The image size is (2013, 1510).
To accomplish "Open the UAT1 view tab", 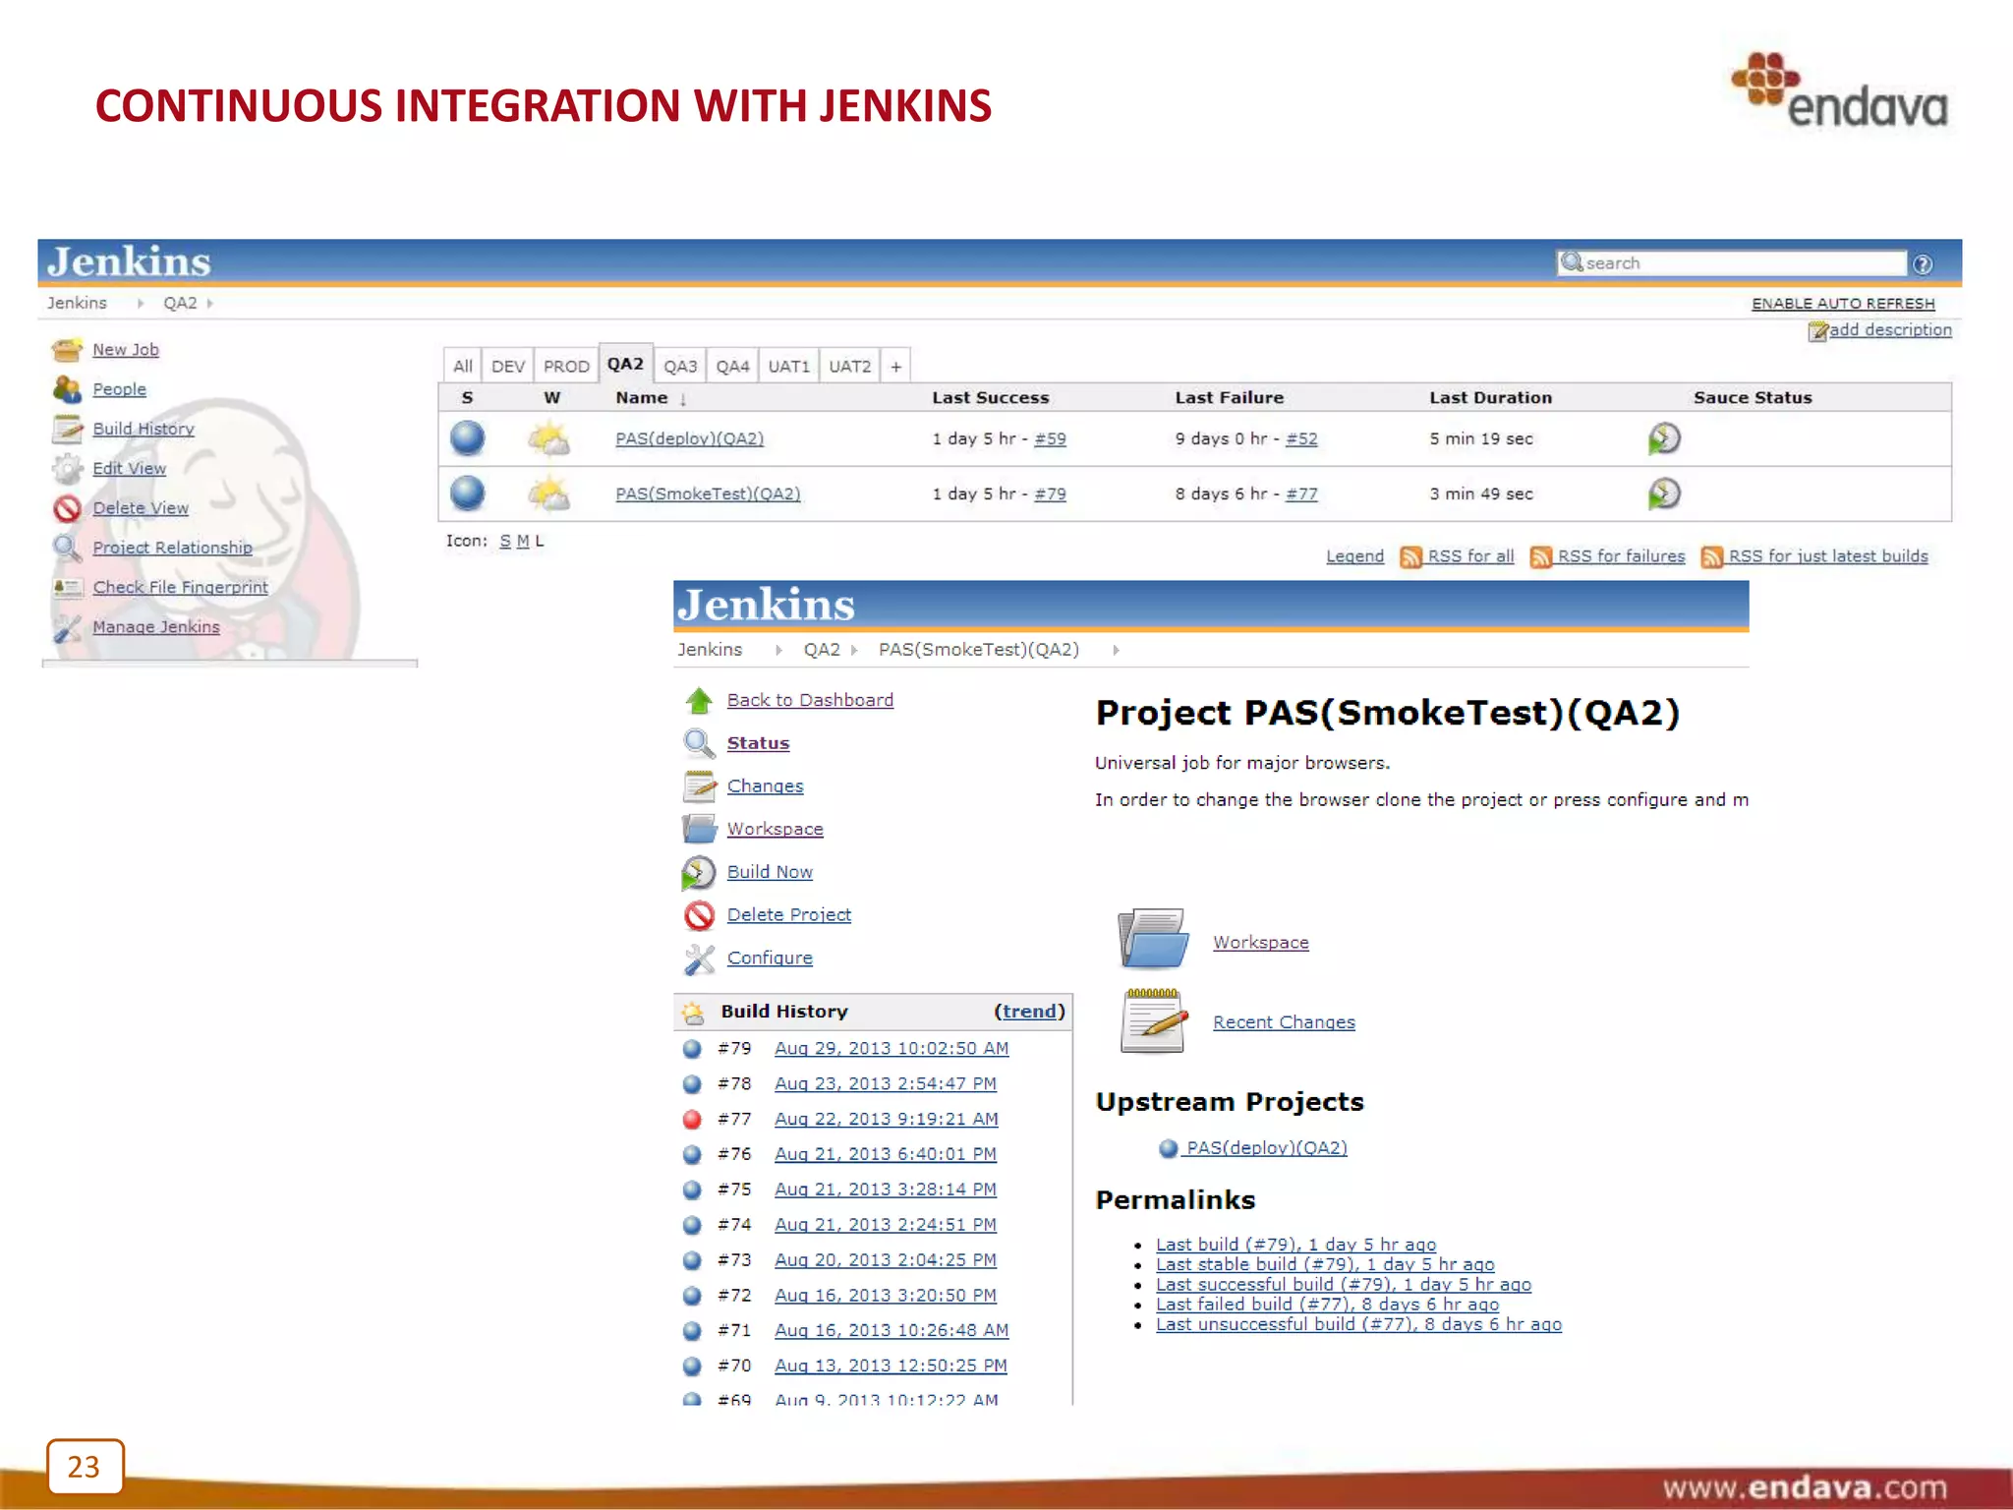I will click(789, 366).
